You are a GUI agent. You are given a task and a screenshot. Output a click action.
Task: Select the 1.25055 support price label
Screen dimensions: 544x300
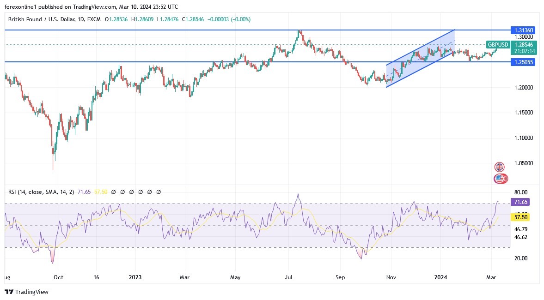[x=523, y=62]
